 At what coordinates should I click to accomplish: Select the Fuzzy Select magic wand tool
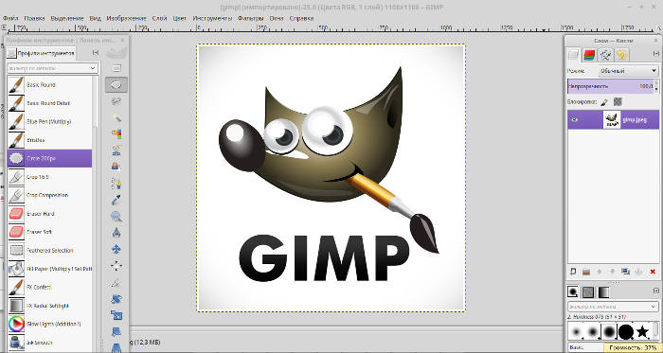coord(116,117)
